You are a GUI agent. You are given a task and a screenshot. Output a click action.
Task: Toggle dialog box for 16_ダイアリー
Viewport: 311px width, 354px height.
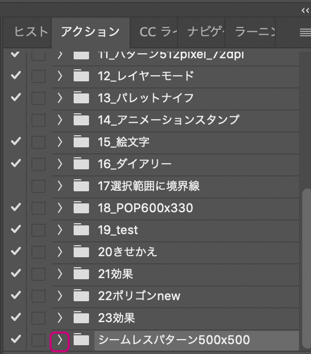pos(38,164)
